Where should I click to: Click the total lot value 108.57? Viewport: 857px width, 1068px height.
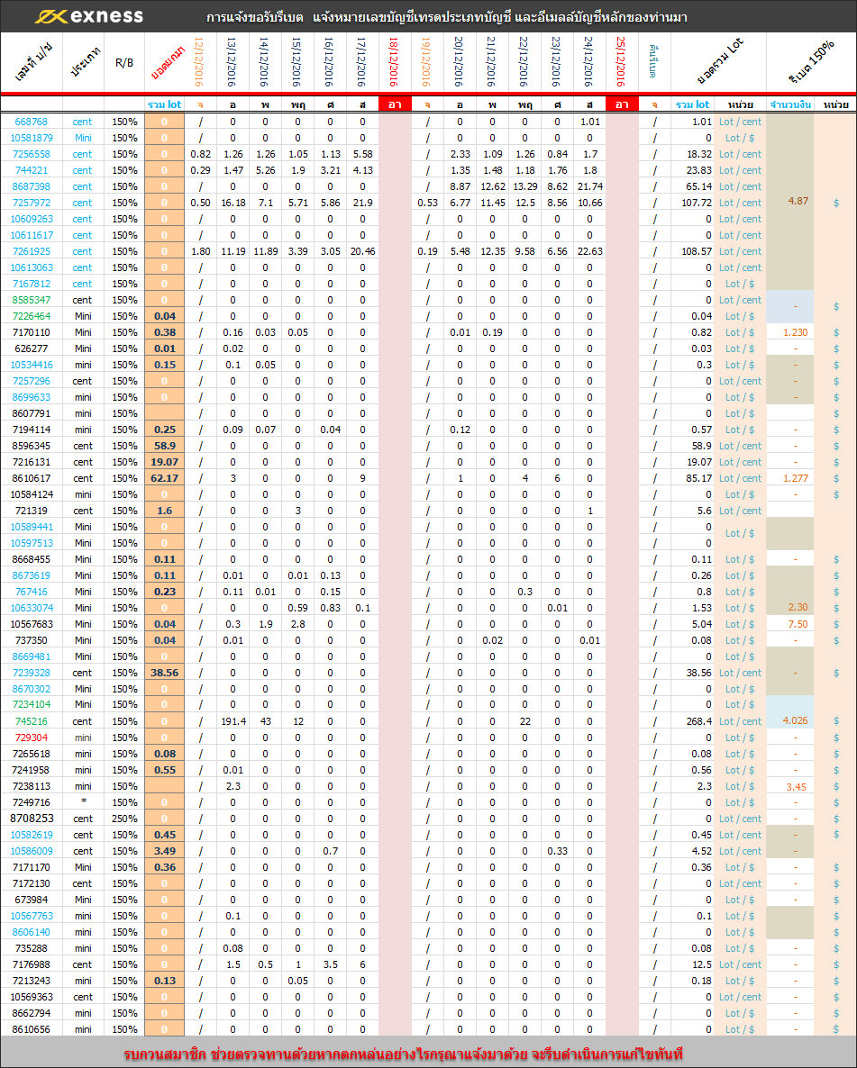[696, 252]
